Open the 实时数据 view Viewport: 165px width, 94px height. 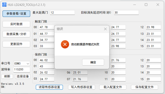pos(16,24)
